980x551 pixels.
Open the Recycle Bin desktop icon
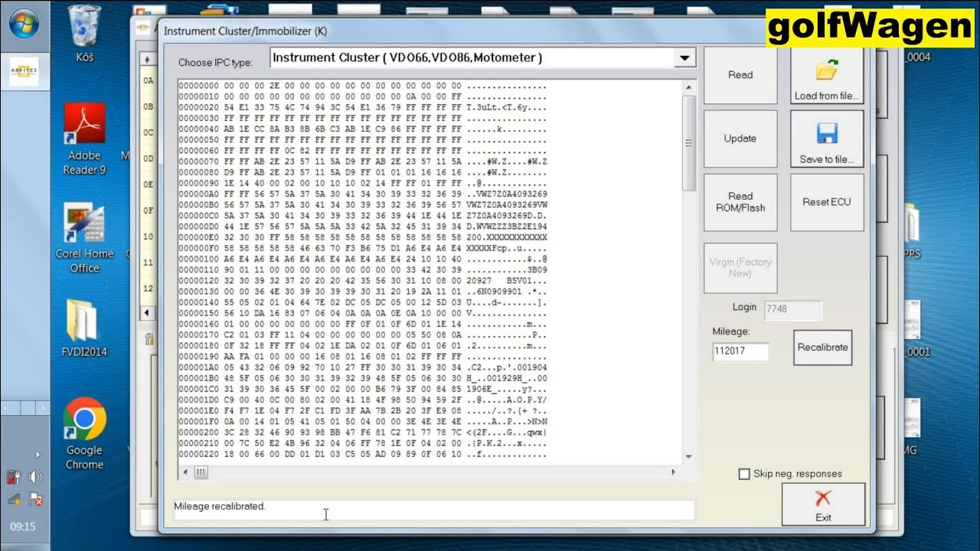[x=84, y=34]
